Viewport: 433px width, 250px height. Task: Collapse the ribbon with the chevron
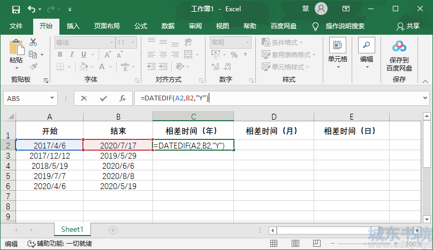coord(425,81)
